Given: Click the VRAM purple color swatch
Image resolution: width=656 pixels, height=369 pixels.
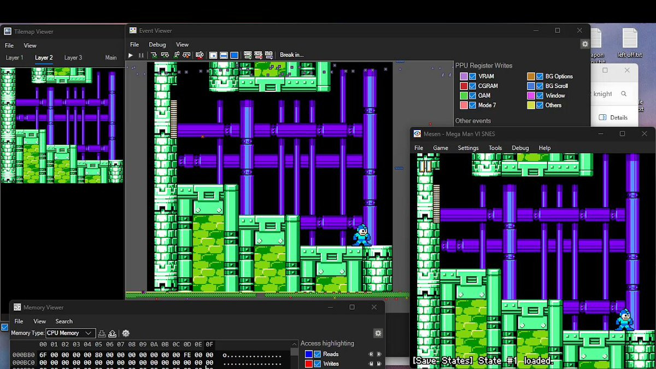Looking at the screenshot, I should (x=464, y=77).
